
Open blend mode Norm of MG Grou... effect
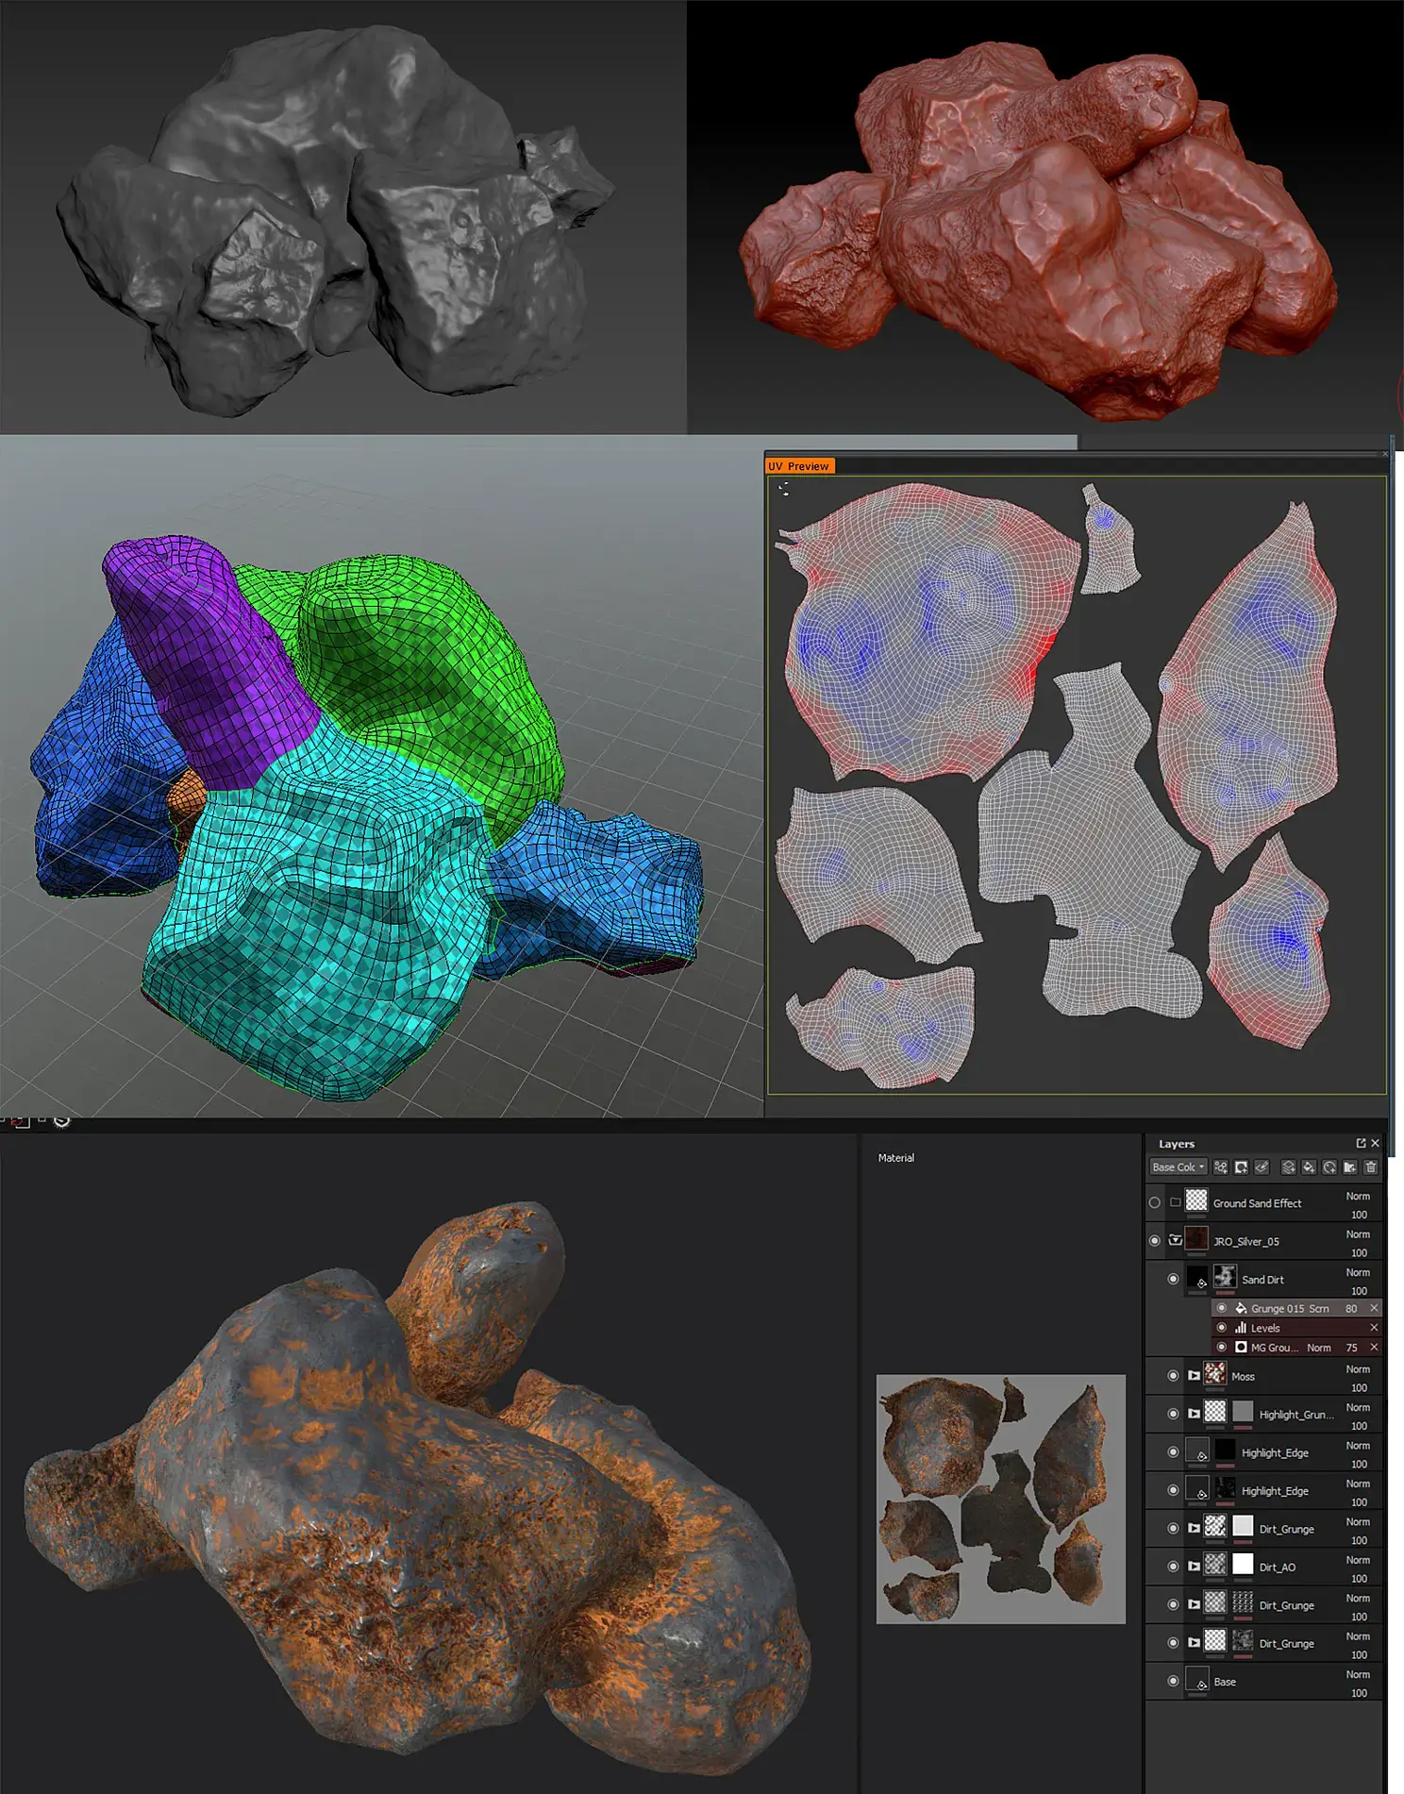click(1319, 1348)
